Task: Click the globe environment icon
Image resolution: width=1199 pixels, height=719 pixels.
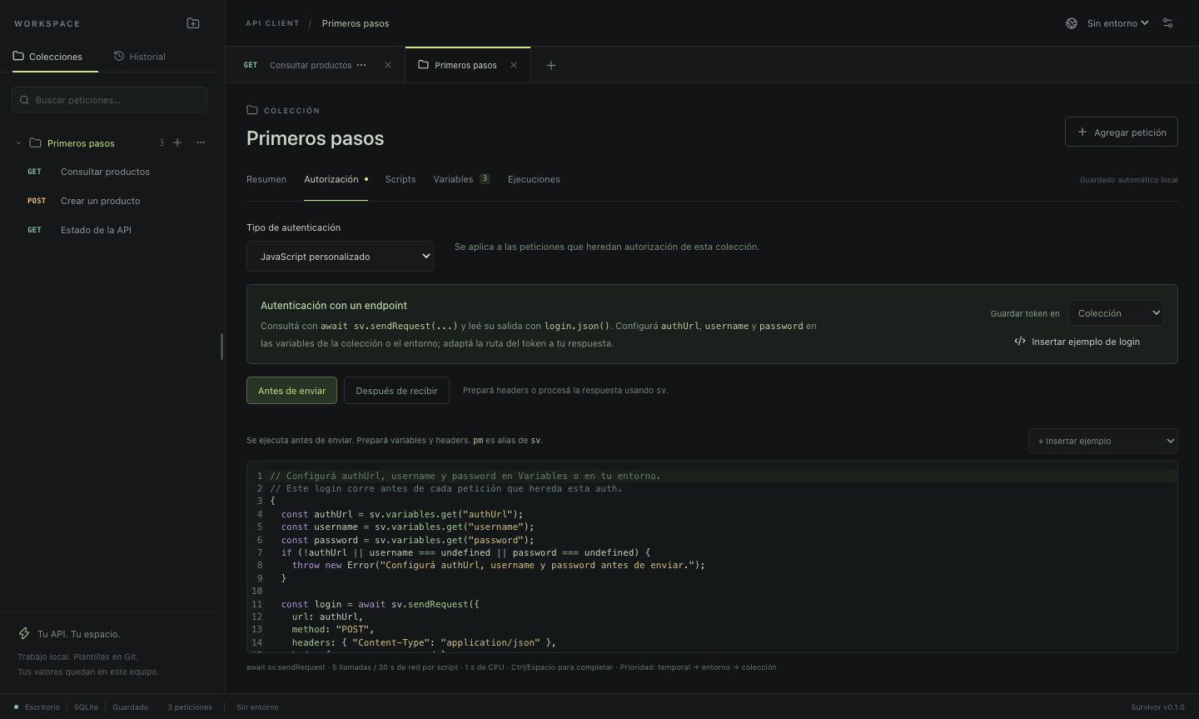Action: 1072,23
